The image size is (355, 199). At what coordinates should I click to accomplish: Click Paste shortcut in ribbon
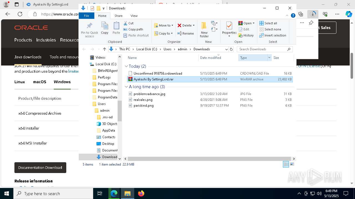pyautogui.click(x=136, y=35)
